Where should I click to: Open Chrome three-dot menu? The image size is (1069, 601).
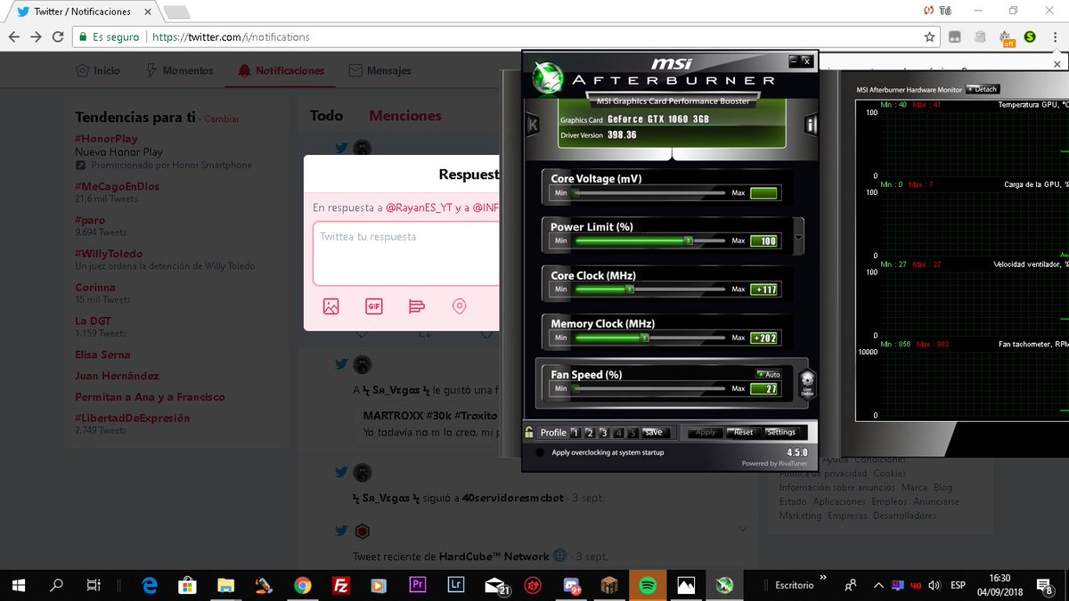1057,37
